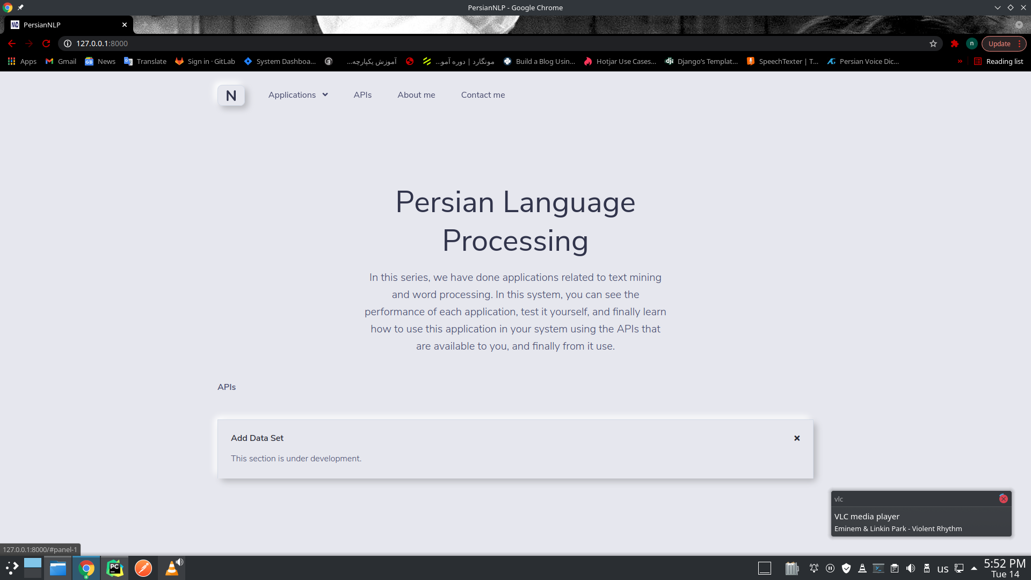Open the About me navbar item
1031x580 pixels.
(x=416, y=95)
